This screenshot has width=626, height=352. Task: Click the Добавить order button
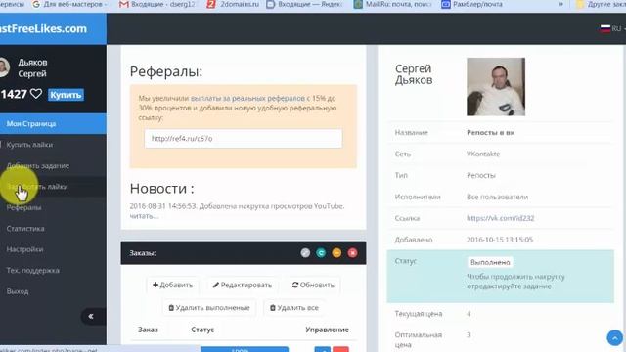pos(172,285)
